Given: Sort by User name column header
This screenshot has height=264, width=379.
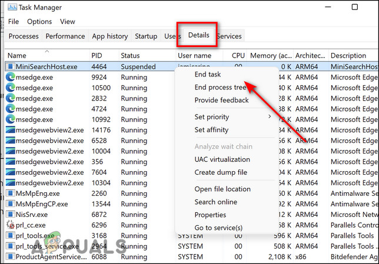Looking at the screenshot, I should 199,55.
